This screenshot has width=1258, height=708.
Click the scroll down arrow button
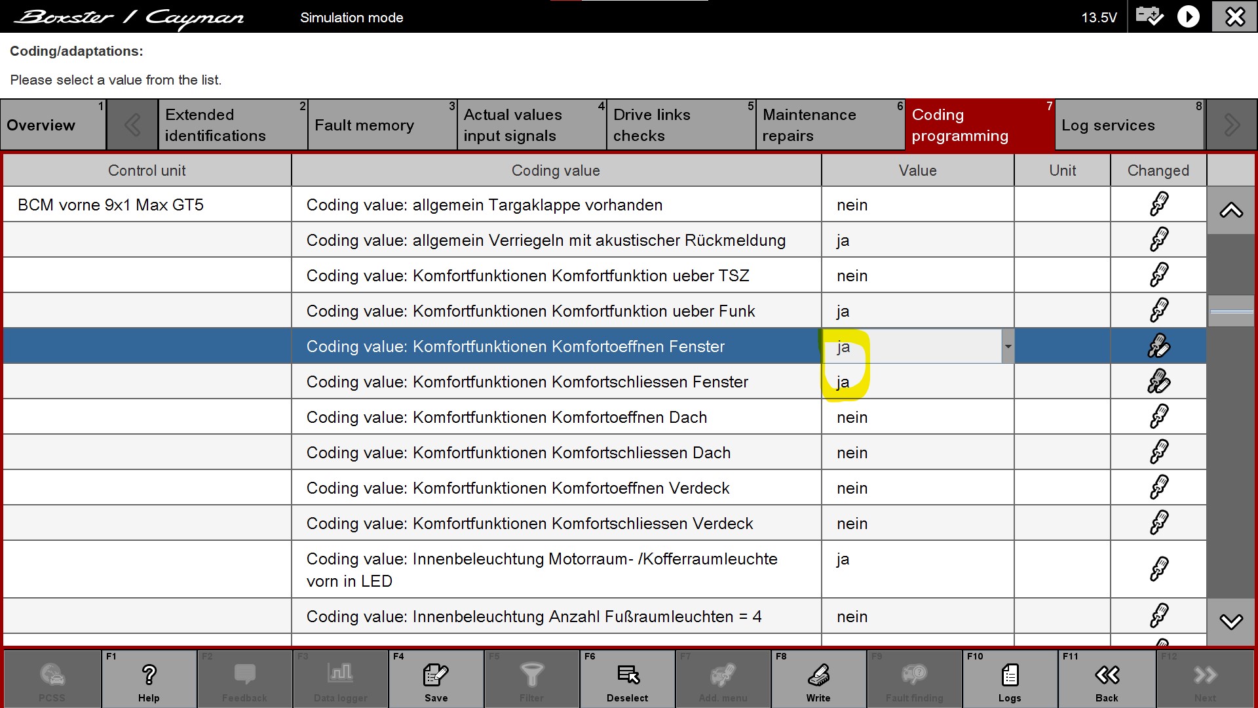coord(1231,621)
